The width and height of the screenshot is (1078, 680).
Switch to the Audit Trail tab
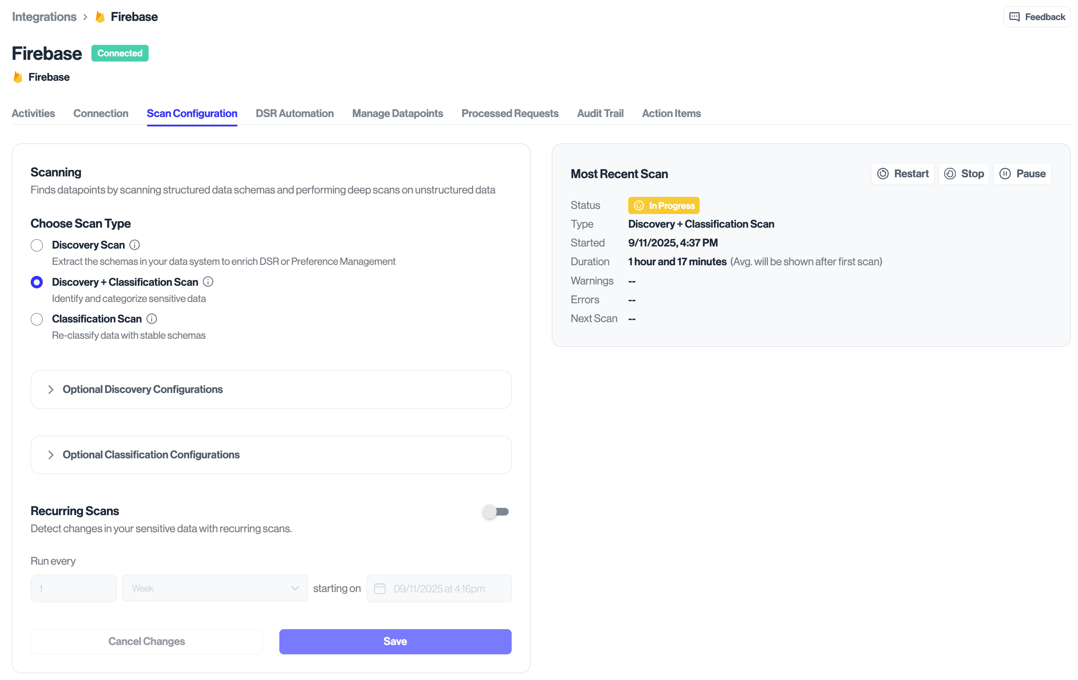(x=600, y=113)
